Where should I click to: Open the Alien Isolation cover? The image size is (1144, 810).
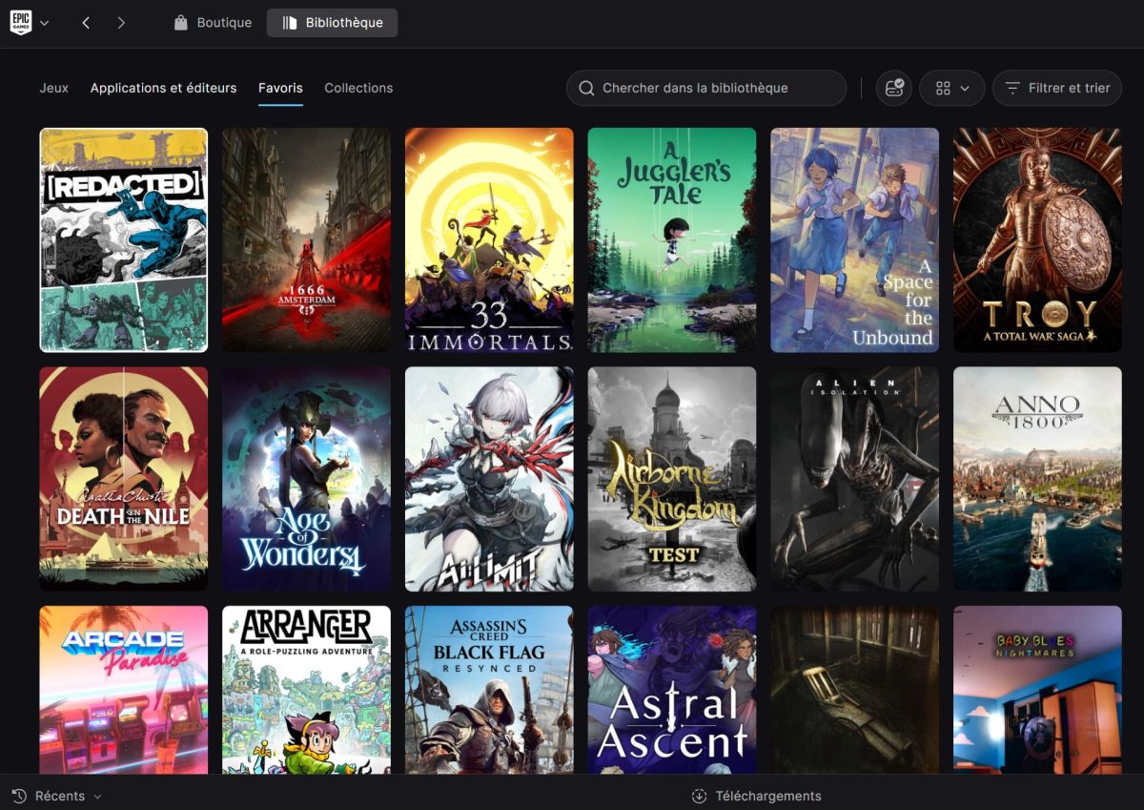tap(855, 479)
